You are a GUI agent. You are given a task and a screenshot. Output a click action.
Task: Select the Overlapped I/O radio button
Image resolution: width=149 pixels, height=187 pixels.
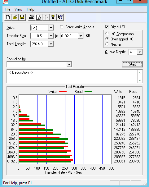(107, 39)
